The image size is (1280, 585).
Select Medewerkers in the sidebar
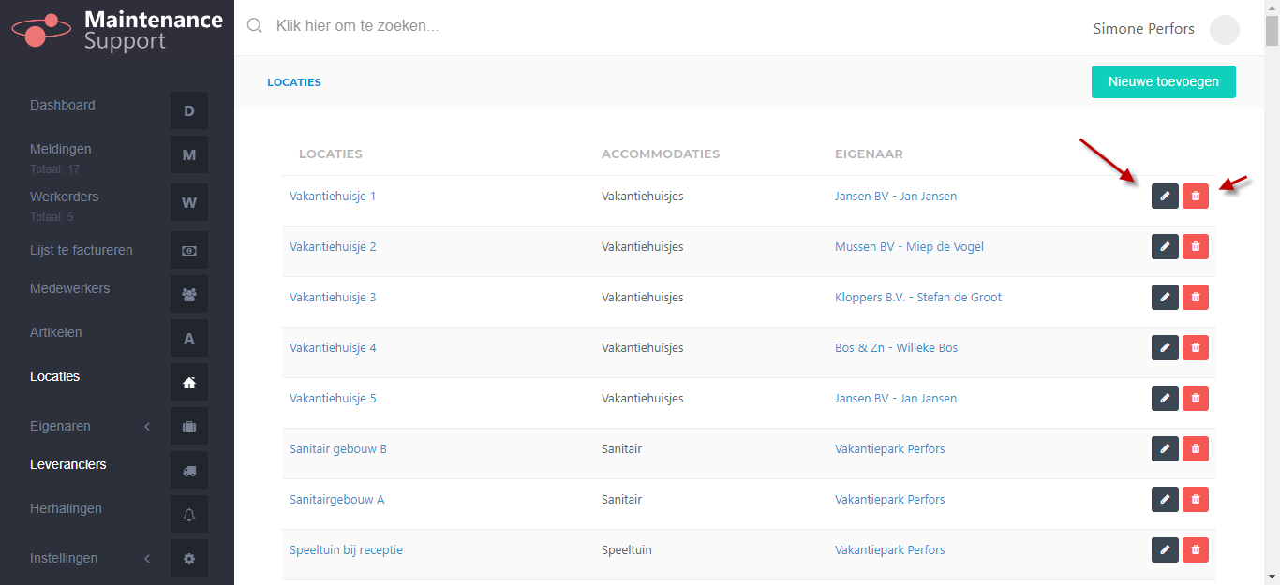tap(69, 288)
